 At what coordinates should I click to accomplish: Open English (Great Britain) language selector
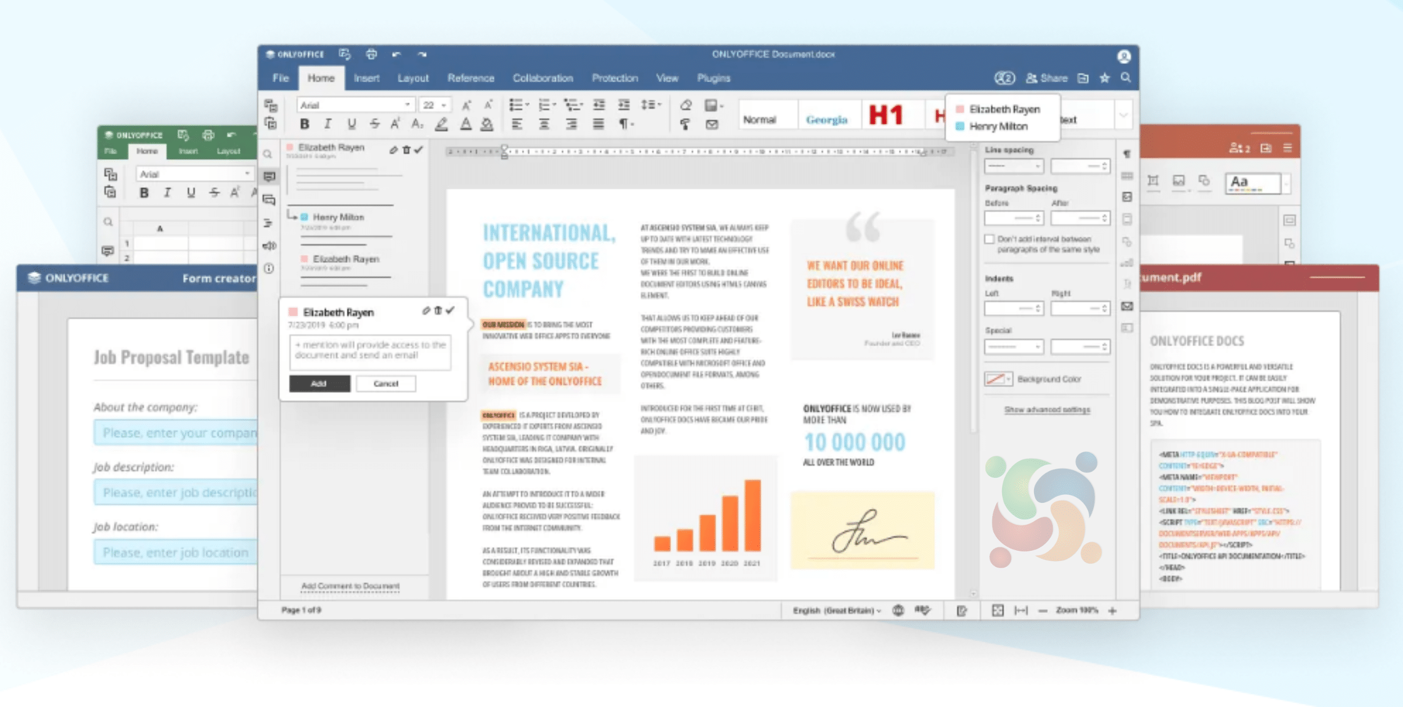point(837,611)
